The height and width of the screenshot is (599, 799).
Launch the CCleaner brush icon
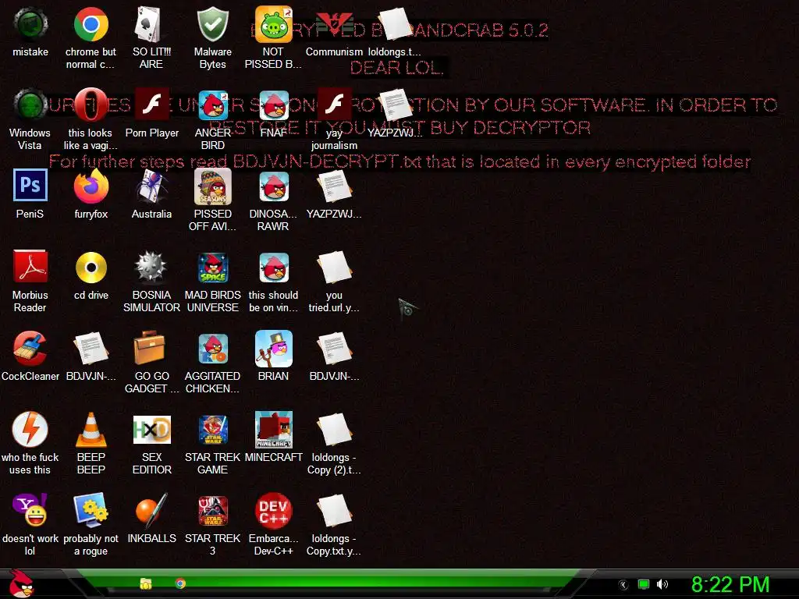pos(30,349)
